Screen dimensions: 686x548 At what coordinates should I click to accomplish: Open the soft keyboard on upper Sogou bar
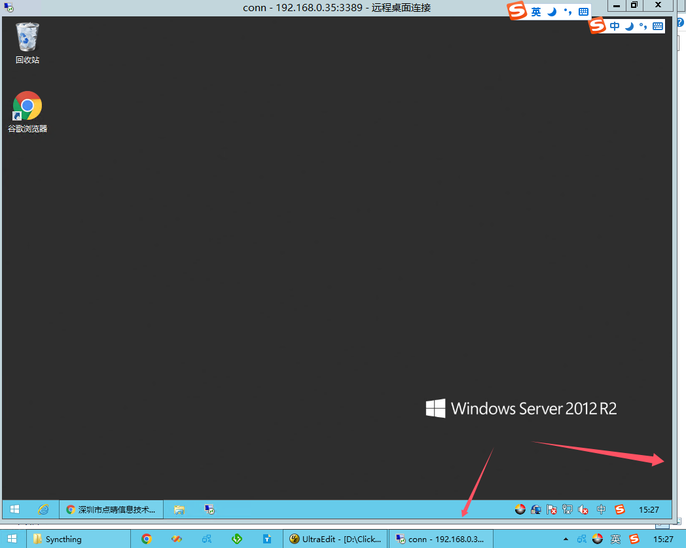584,12
